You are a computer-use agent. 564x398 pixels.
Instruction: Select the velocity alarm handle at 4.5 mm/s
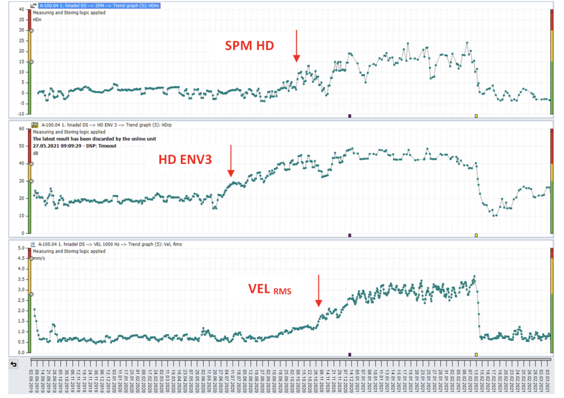(x=31, y=258)
